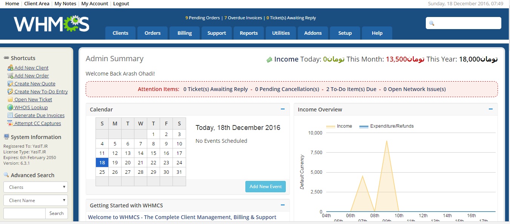Open the Help menu tab
The height and width of the screenshot is (224, 510).
point(377,33)
